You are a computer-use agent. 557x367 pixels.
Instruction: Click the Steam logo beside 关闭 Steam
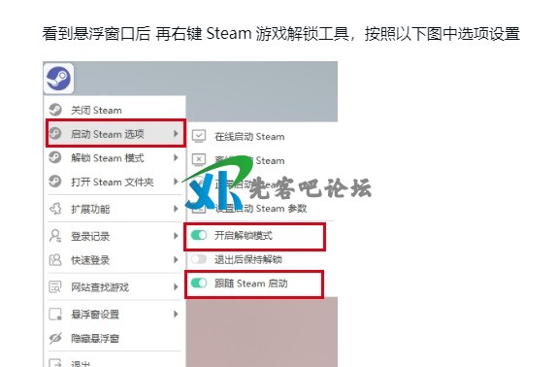55,110
